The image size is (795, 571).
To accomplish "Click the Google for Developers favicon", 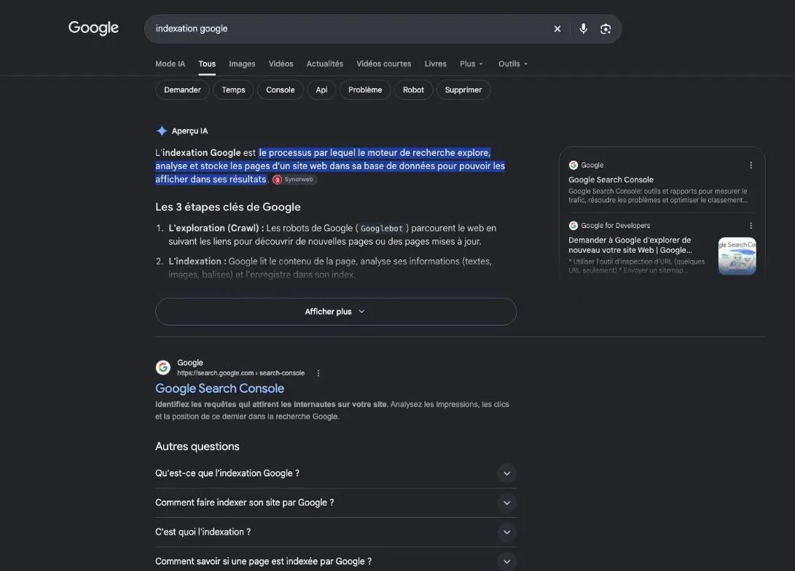I will (x=573, y=226).
